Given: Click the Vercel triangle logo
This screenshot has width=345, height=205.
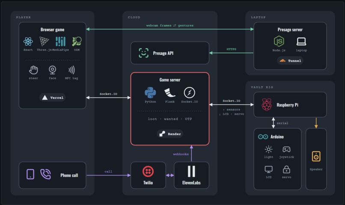Looking at the screenshot, I should pyautogui.click(x=45, y=98).
